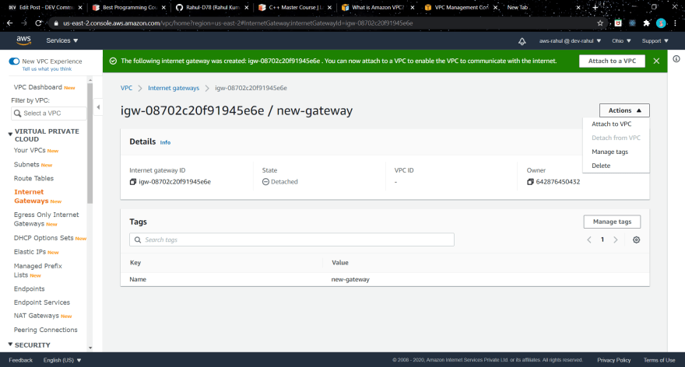Reload the page in browser
The image size is (685, 367).
coord(38,23)
